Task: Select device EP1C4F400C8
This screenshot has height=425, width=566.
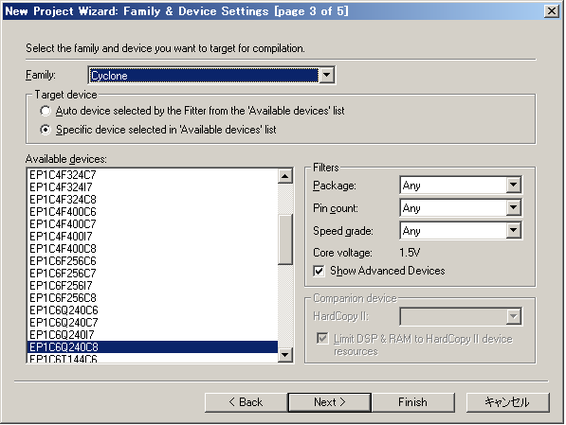Action: 153,249
